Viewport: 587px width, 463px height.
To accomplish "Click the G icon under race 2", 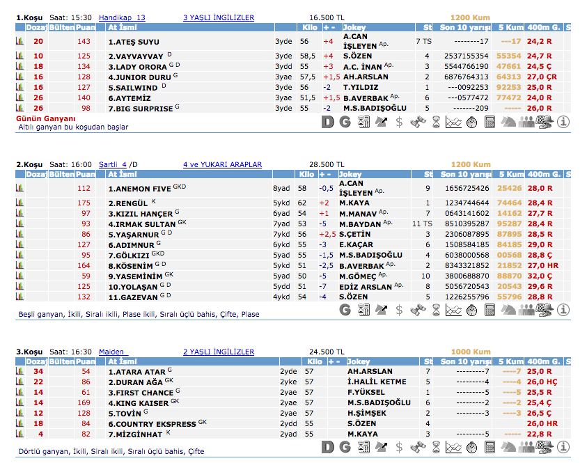I will [345, 309].
